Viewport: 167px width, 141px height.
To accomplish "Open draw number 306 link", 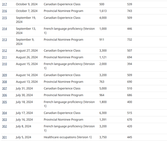I will point(5,95).
